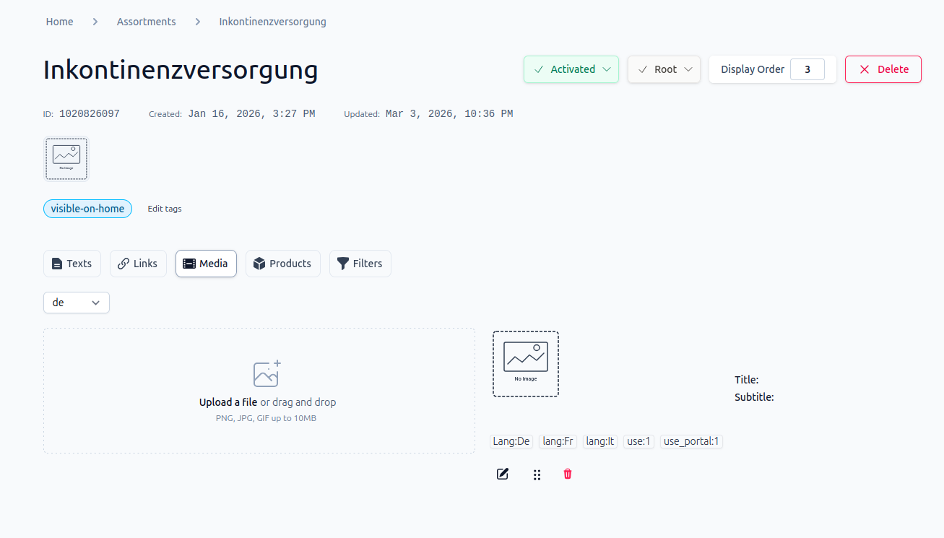Click the use_portal:1 tag
944x538 pixels.
(691, 441)
